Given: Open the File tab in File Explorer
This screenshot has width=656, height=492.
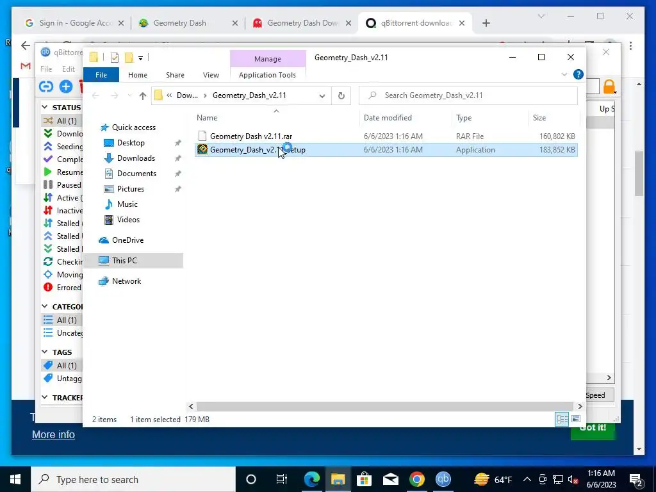Looking at the screenshot, I should pyautogui.click(x=101, y=75).
